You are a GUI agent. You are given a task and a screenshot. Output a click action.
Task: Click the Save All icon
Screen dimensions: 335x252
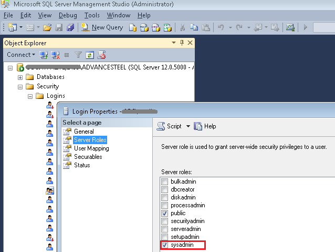70,27
